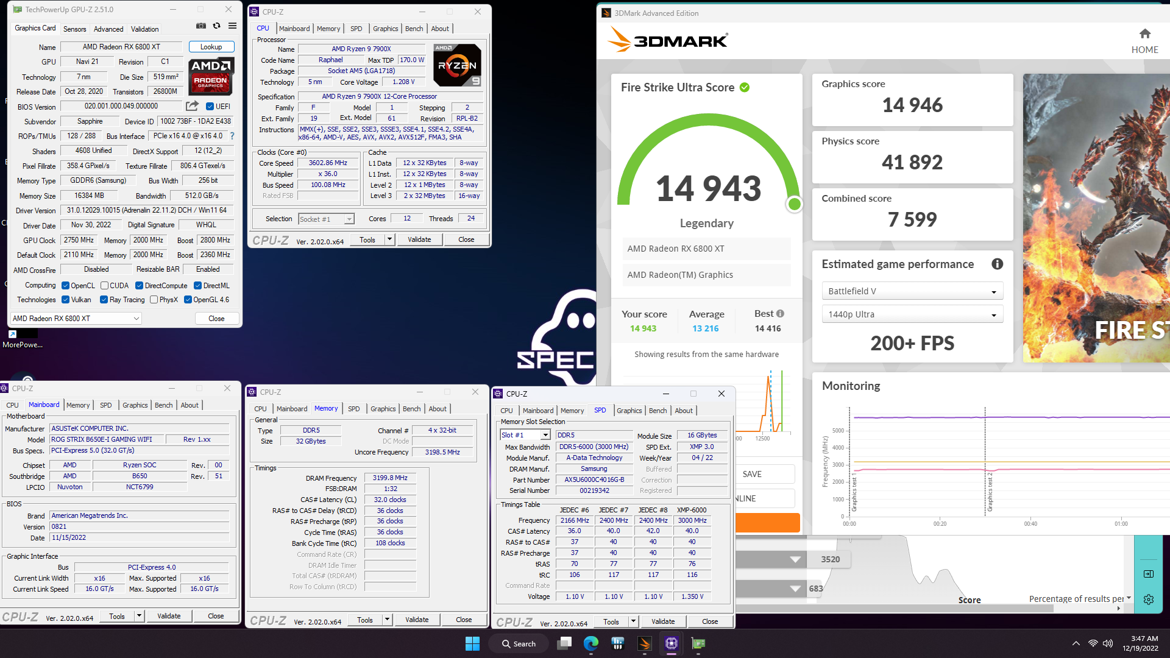Open Bench tab in top CPU-Z window

tap(414, 29)
